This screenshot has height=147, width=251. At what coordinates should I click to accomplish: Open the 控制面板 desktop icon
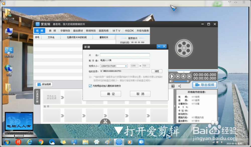[x=9, y=52]
